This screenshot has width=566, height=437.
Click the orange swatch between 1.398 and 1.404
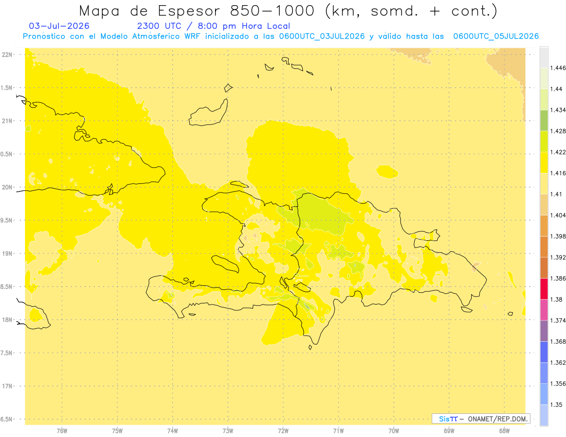[x=544, y=225]
